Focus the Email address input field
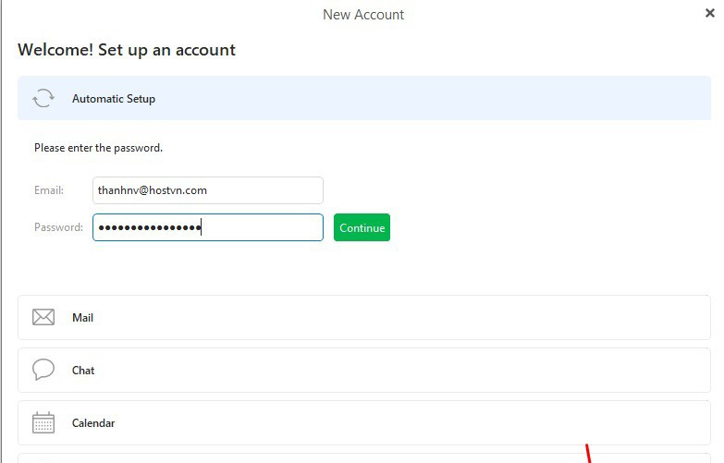 click(207, 190)
